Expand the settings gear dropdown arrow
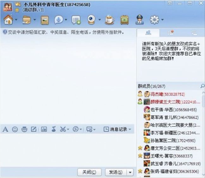Screen dimensions: 205x178 [x=162, y=20]
